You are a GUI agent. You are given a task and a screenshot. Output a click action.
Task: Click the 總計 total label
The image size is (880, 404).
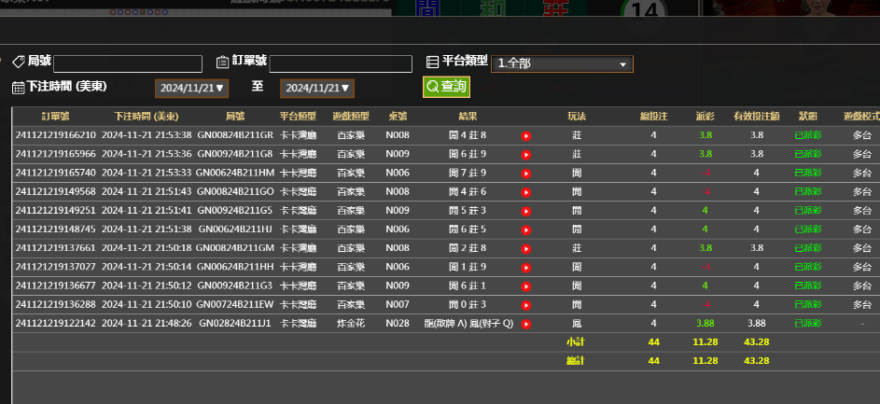(575, 361)
